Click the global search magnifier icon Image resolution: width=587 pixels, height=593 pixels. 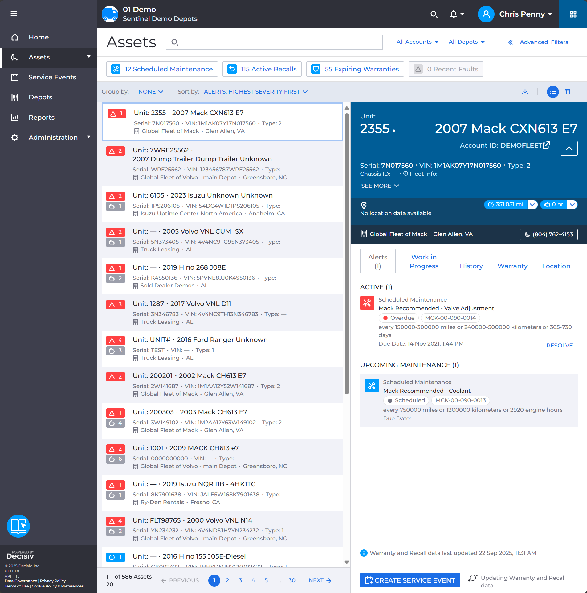(434, 14)
